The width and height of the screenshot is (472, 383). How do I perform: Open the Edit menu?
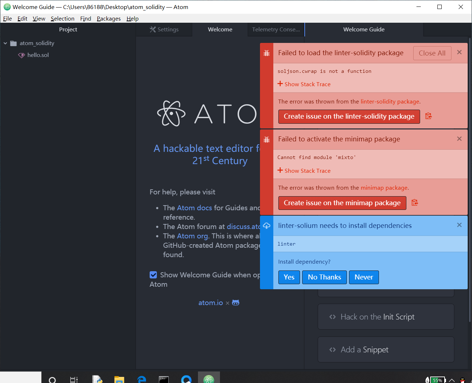22,19
